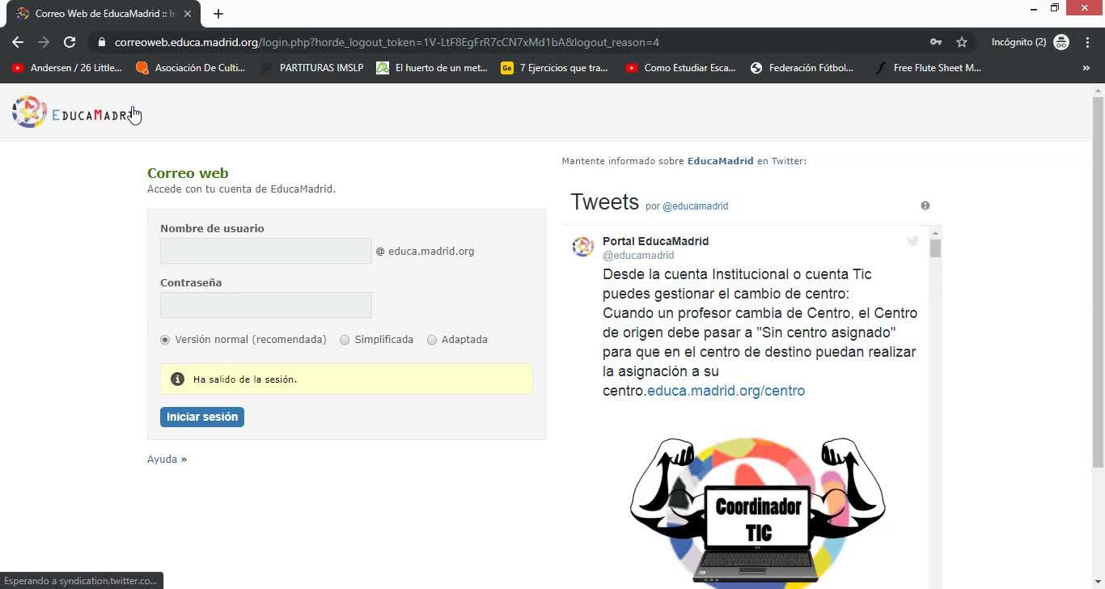1105x589 pixels.
Task: Click the address bar URL
Action: pyautogui.click(x=387, y=42)
